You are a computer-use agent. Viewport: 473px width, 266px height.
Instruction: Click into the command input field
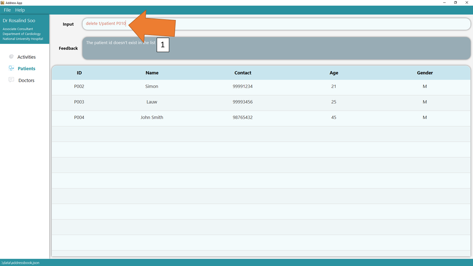tap(296, 24)
